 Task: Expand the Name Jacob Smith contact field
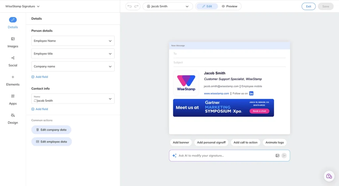coord(73,99)
